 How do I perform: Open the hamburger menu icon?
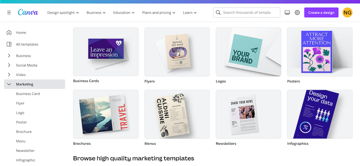click(x=9, y=13)
